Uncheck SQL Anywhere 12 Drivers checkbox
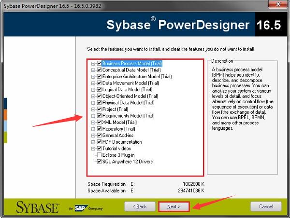The height and width of the screenshot is (218, 290). tap(99, 162)
